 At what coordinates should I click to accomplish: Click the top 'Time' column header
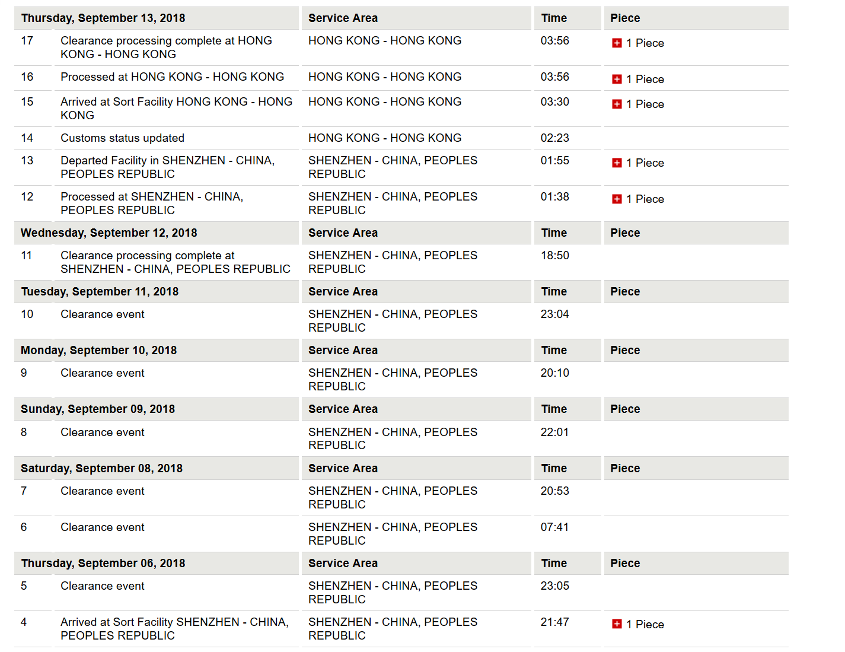554,18
